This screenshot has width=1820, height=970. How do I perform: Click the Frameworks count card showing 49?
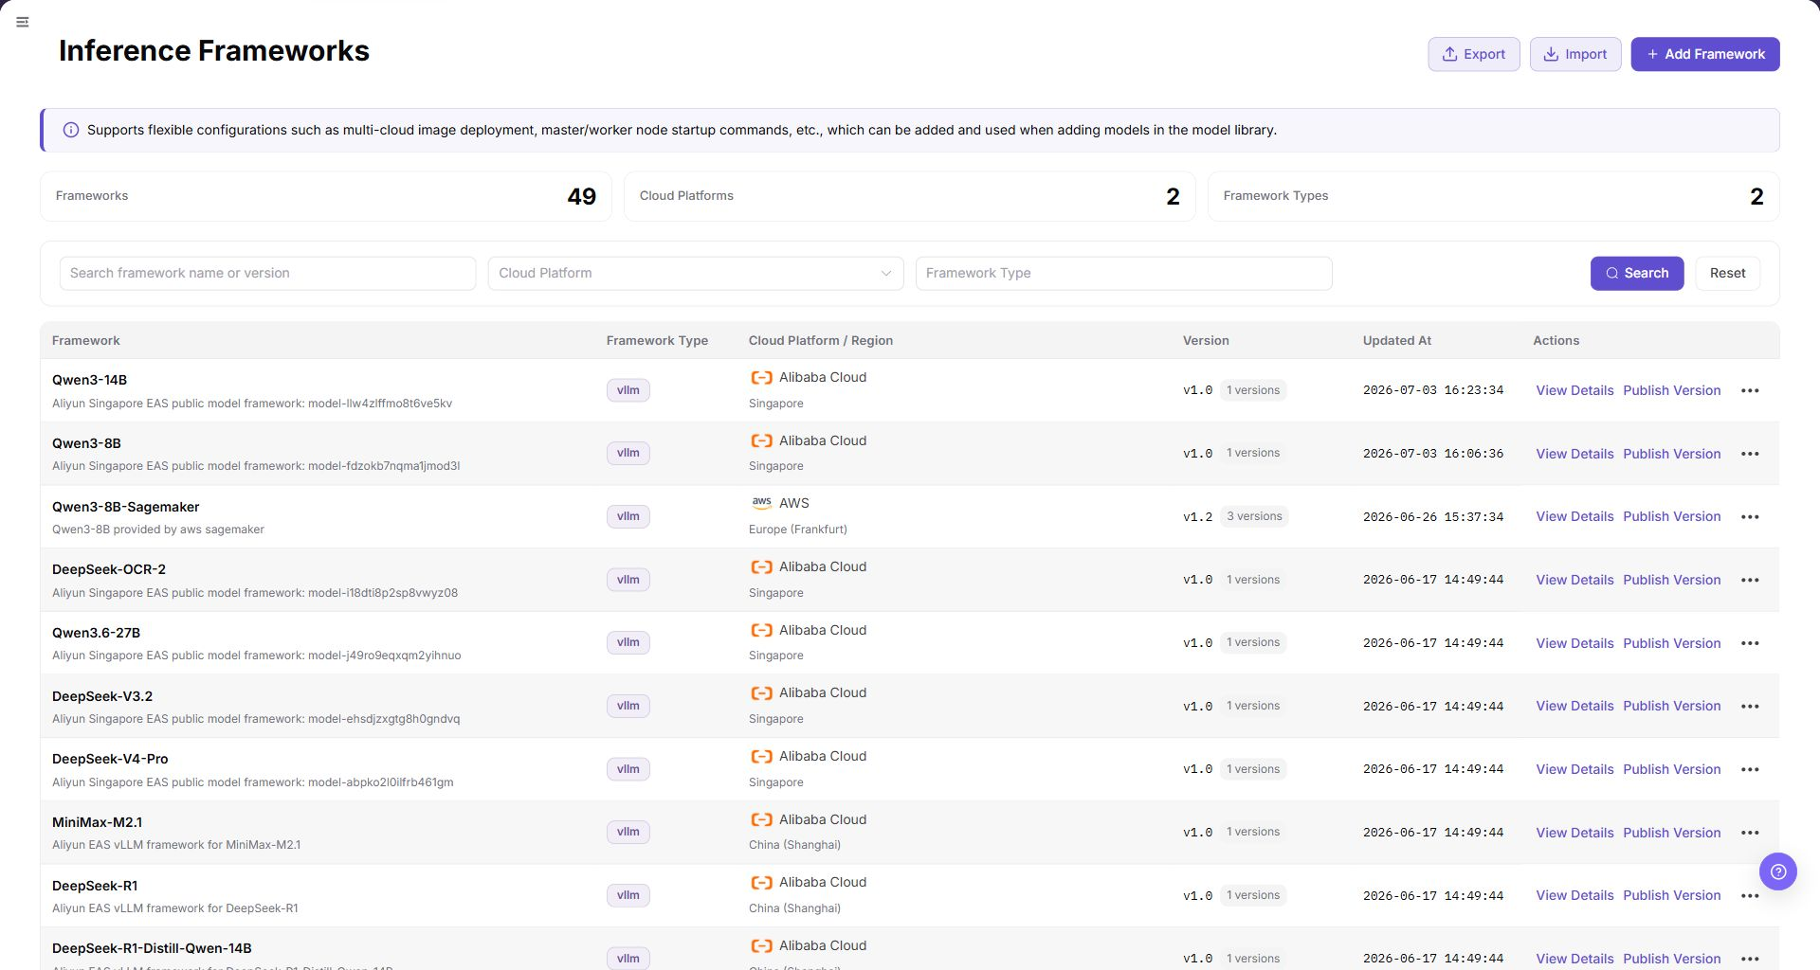click(326, 196)
